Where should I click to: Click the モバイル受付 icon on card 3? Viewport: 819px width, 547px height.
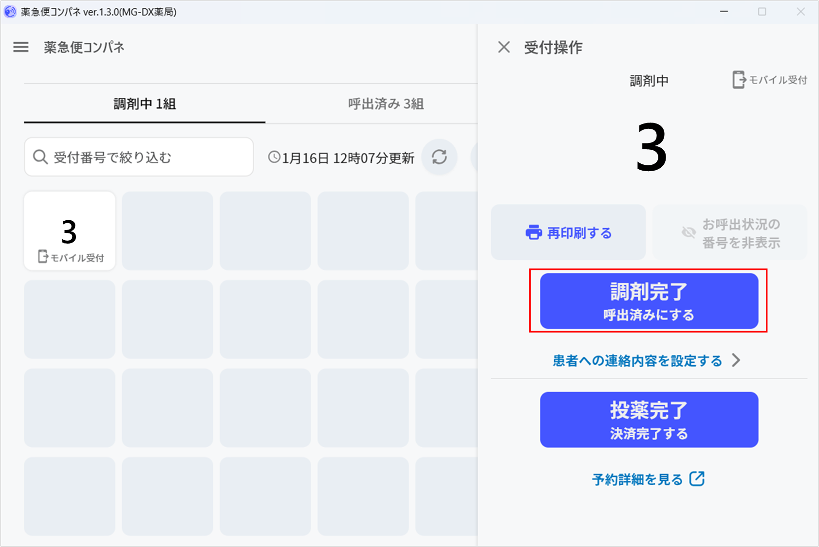43,257
